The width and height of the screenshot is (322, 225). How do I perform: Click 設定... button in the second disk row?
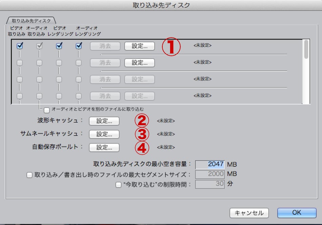point(140,63)
